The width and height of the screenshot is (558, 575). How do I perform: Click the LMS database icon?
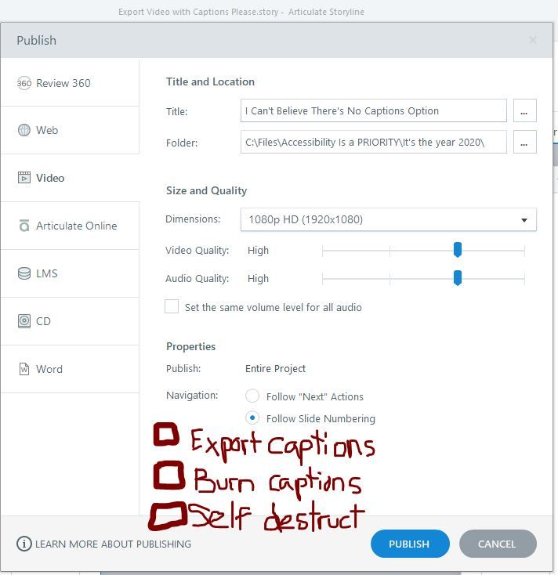24,273
